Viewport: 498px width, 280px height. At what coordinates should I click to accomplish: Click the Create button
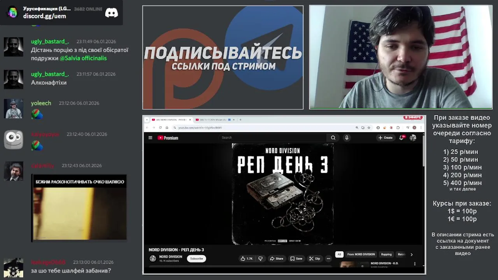[386, 138]
